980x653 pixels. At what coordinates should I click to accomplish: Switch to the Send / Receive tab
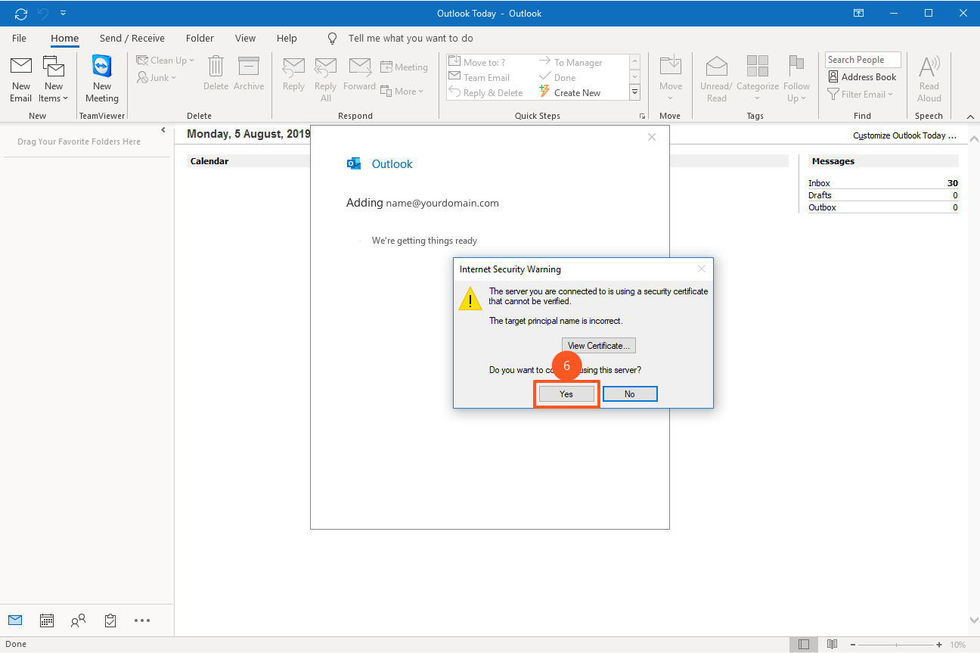point(132,38)
